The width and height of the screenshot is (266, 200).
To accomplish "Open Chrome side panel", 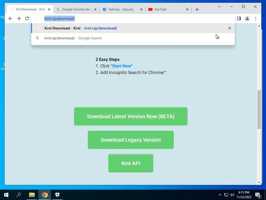I will coord(239,18).
